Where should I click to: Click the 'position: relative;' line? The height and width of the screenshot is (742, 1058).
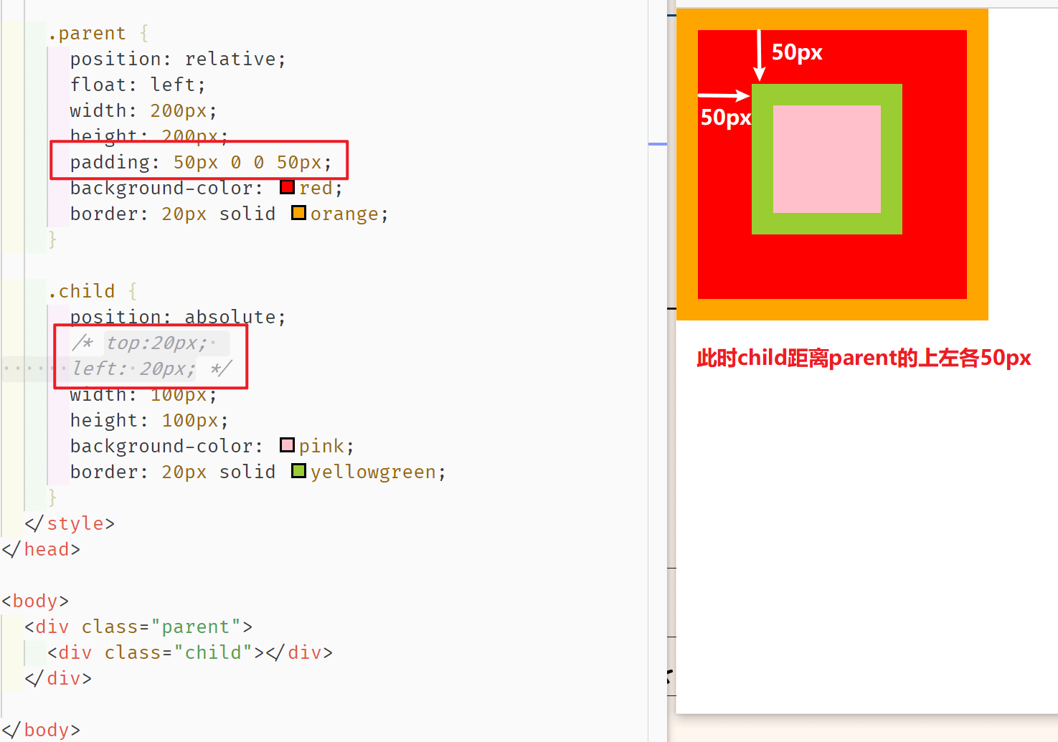coord(178,59)
